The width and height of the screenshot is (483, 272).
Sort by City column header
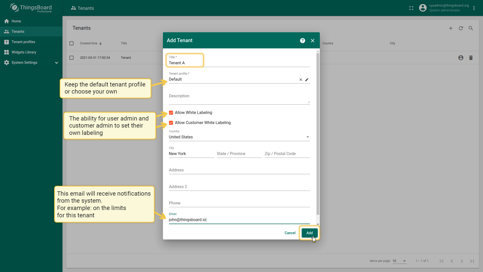392,43
